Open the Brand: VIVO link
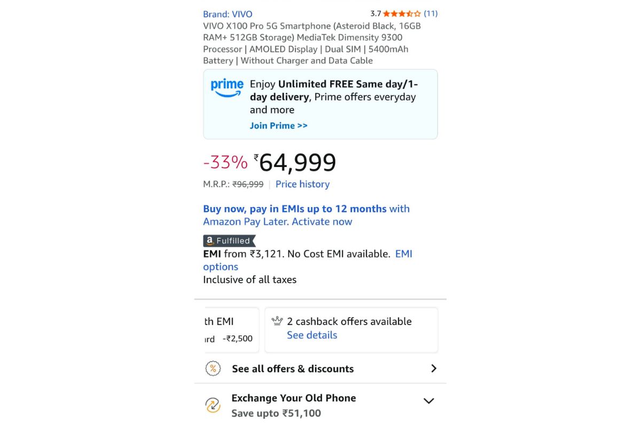The height and width of the screenshot is (427, 641). tap(228, 14)
